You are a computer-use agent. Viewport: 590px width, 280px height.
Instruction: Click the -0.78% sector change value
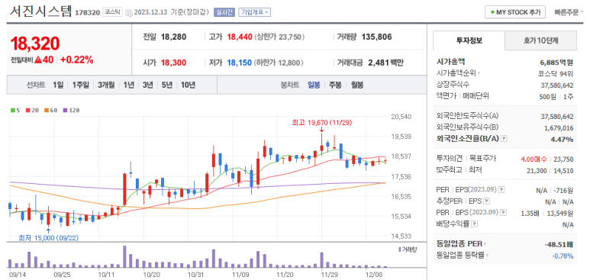tap(563, 256)
